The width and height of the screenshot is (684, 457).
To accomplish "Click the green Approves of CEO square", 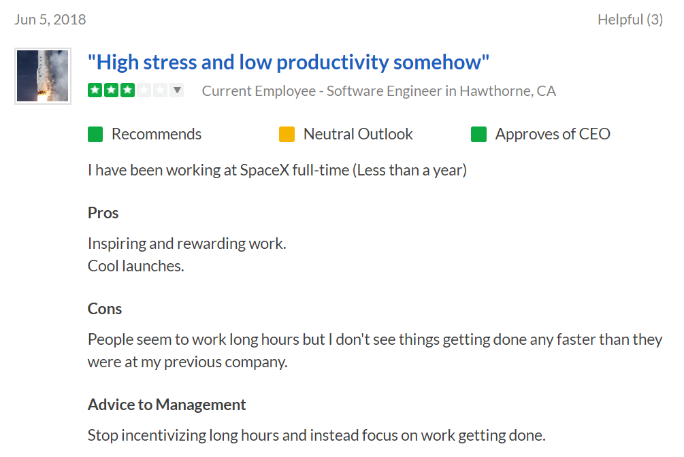I will tap(478, 134).
